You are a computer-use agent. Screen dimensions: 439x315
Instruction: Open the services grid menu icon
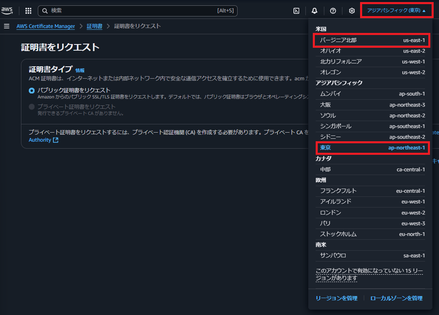(x=28, y=11)
